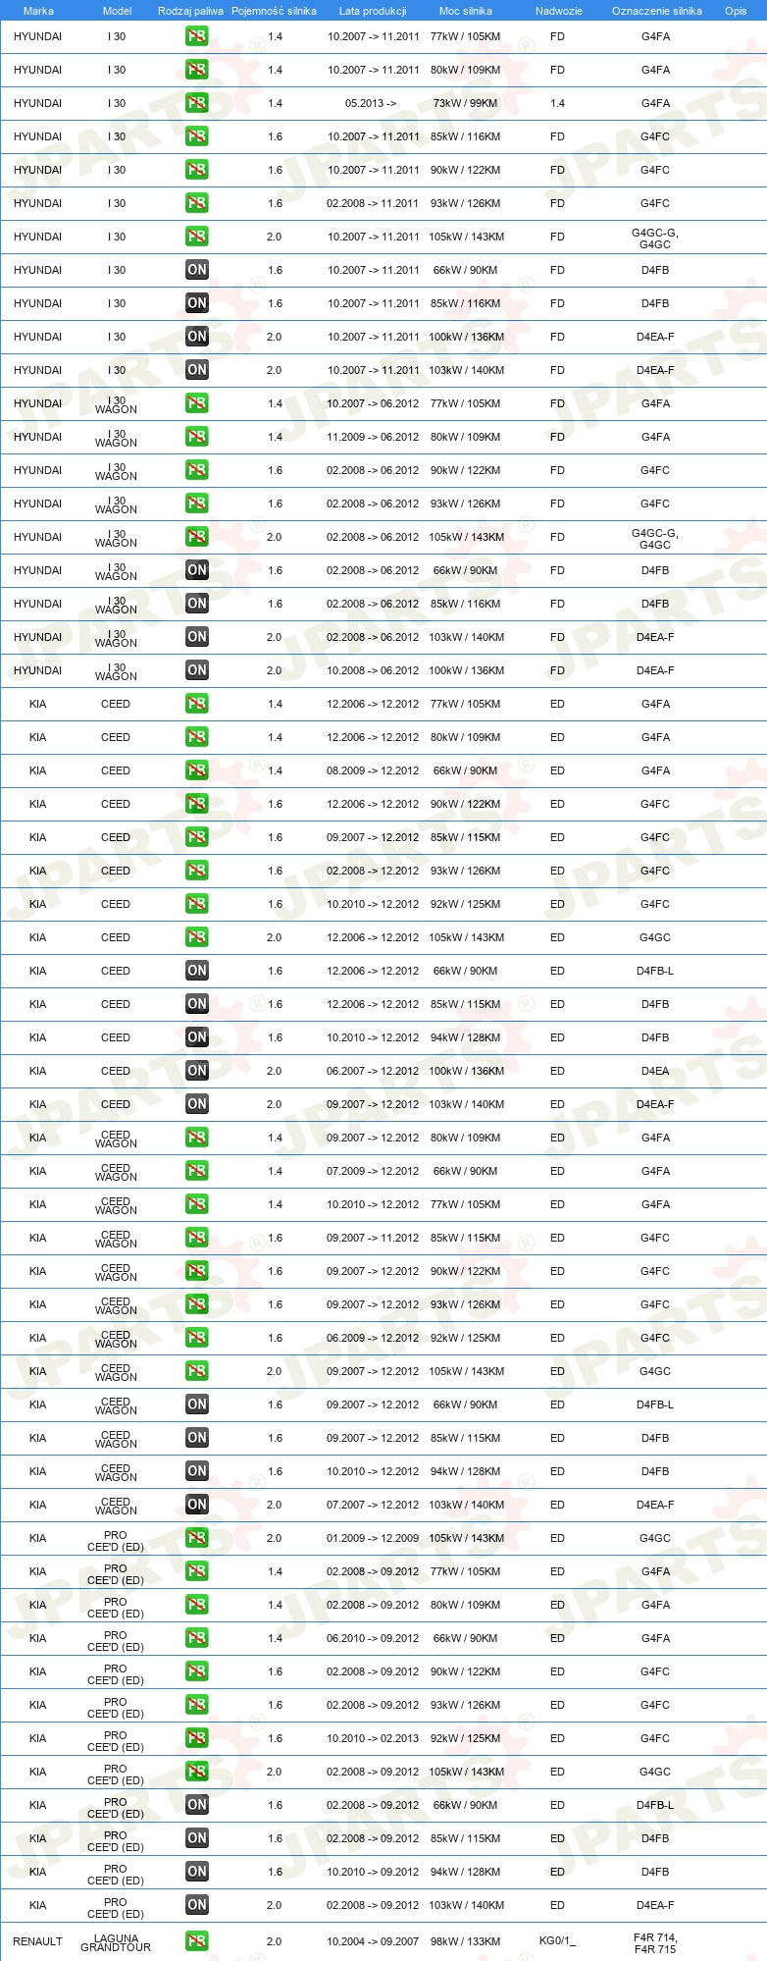Click the Nadwozie column header
Screen dimensions: 767x1961
(559, 11)
